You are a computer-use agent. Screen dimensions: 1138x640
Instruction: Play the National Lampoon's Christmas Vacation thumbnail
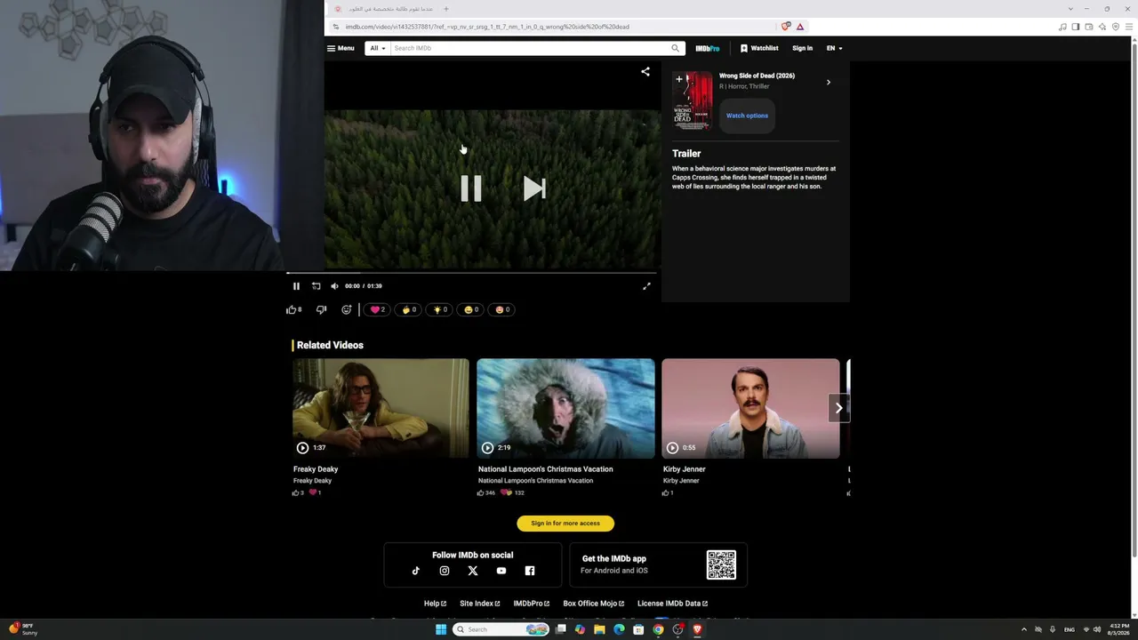565,408
